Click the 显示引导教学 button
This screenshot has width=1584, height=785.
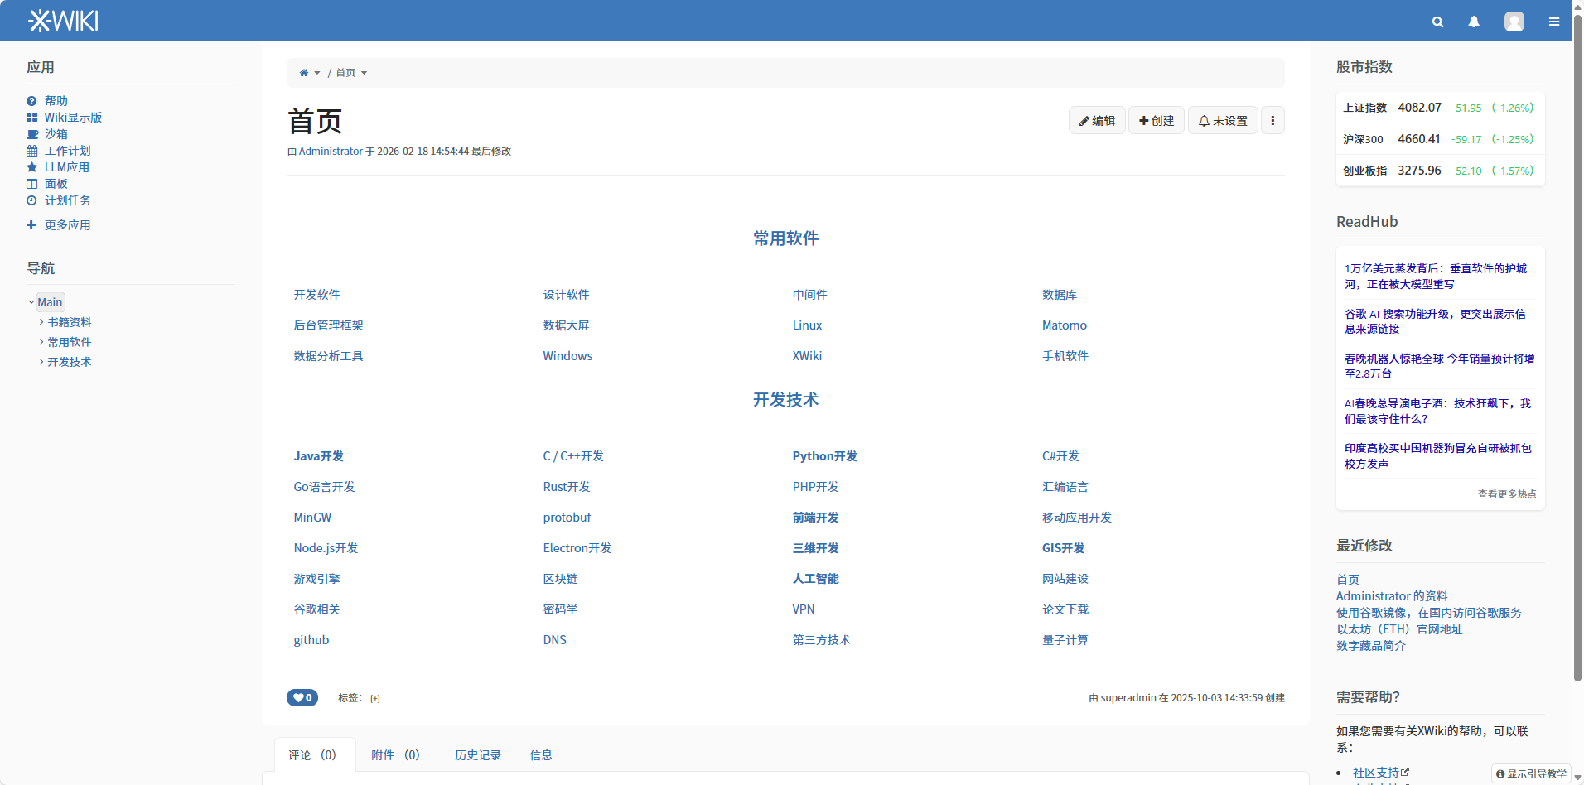(x=1531, y=773)
